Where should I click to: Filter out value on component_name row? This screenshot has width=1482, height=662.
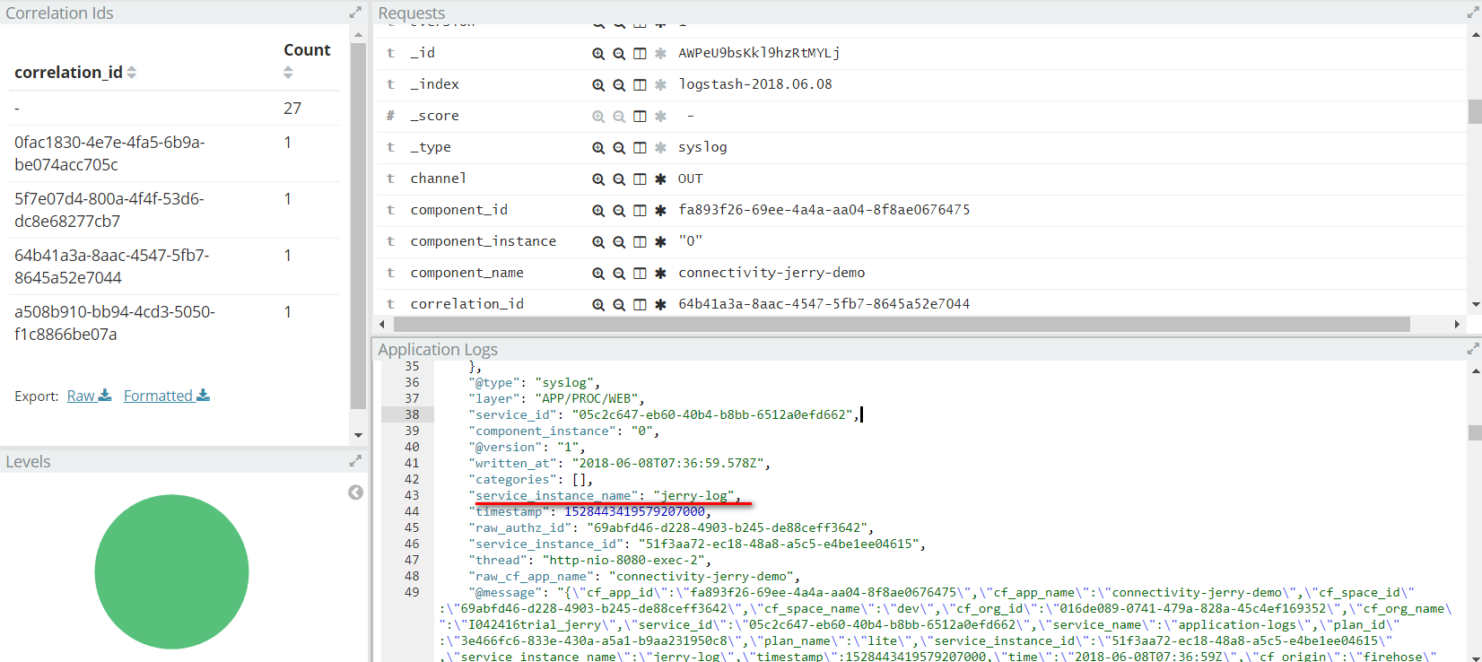[619, 274]
